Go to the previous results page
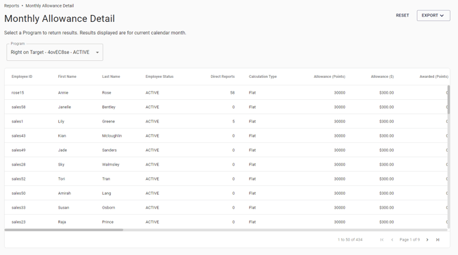 pyautogui.click(x=392, y=239)
